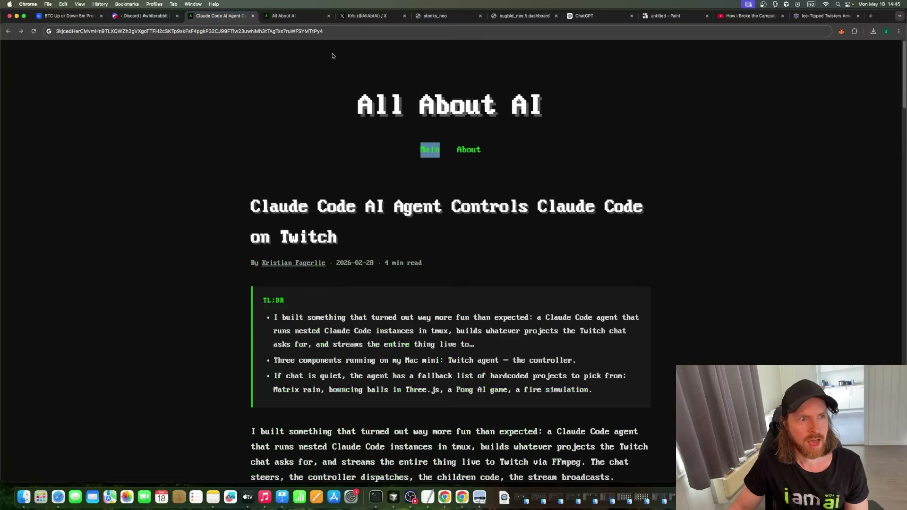The width and height of the screenshot is (907, 510).
Task: Open App Store from the Dock
Action: tap(334, 497)
